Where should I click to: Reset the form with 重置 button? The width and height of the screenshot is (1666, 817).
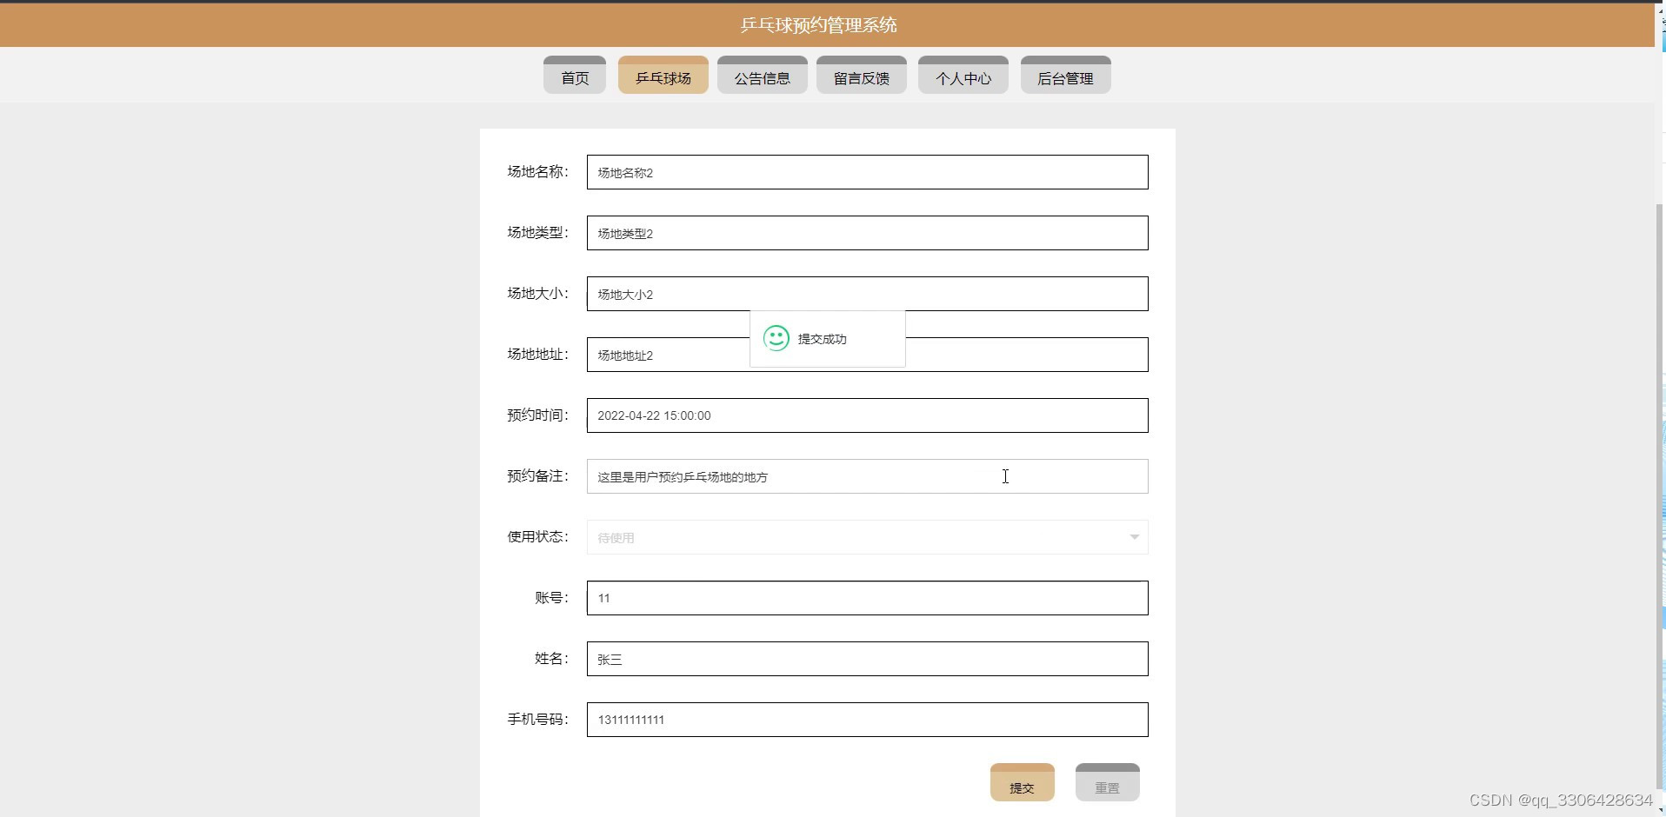pos(1108,782)
